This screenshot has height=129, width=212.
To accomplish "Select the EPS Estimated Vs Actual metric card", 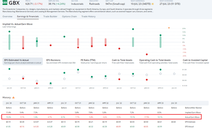I will 23,61.
